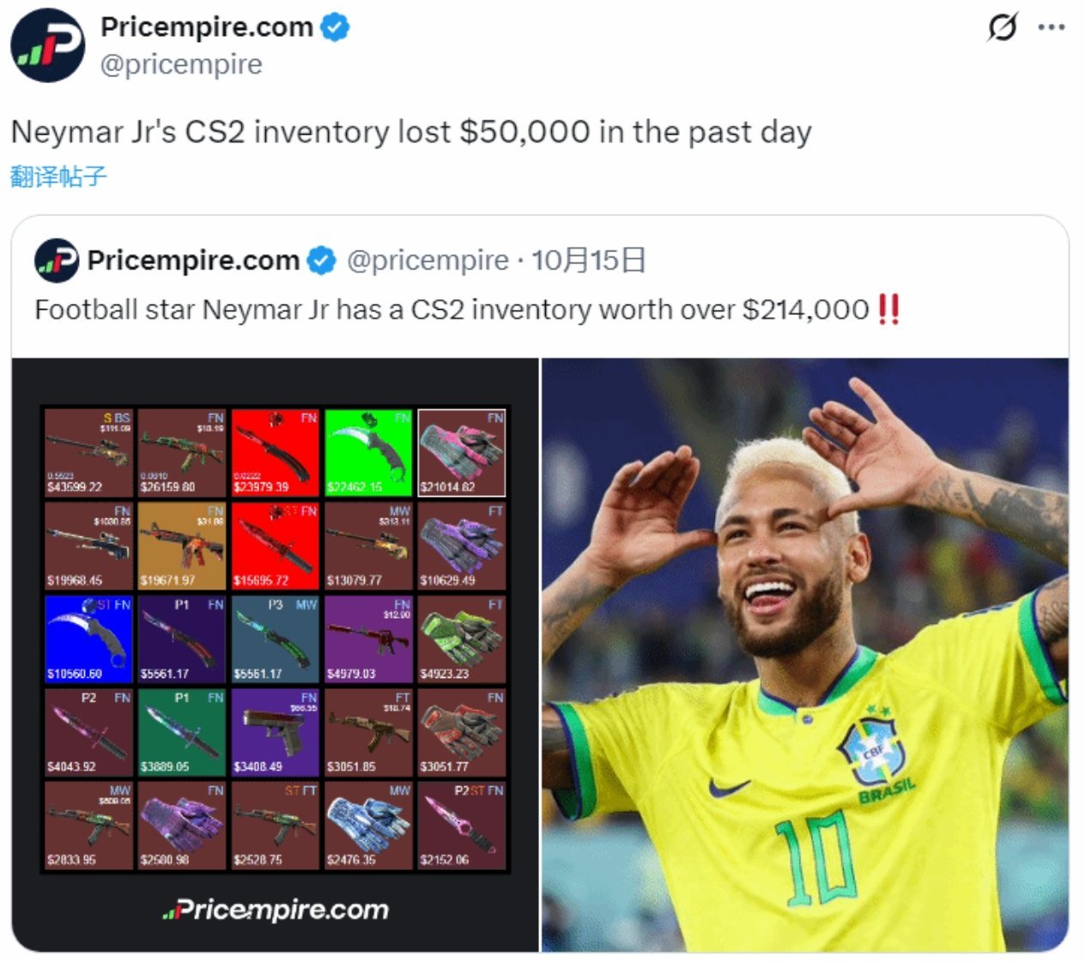This screenshot has width=1085, height=962.
Task: Click the $43699.22 rifle skin tile
Action: pos(88,452)
